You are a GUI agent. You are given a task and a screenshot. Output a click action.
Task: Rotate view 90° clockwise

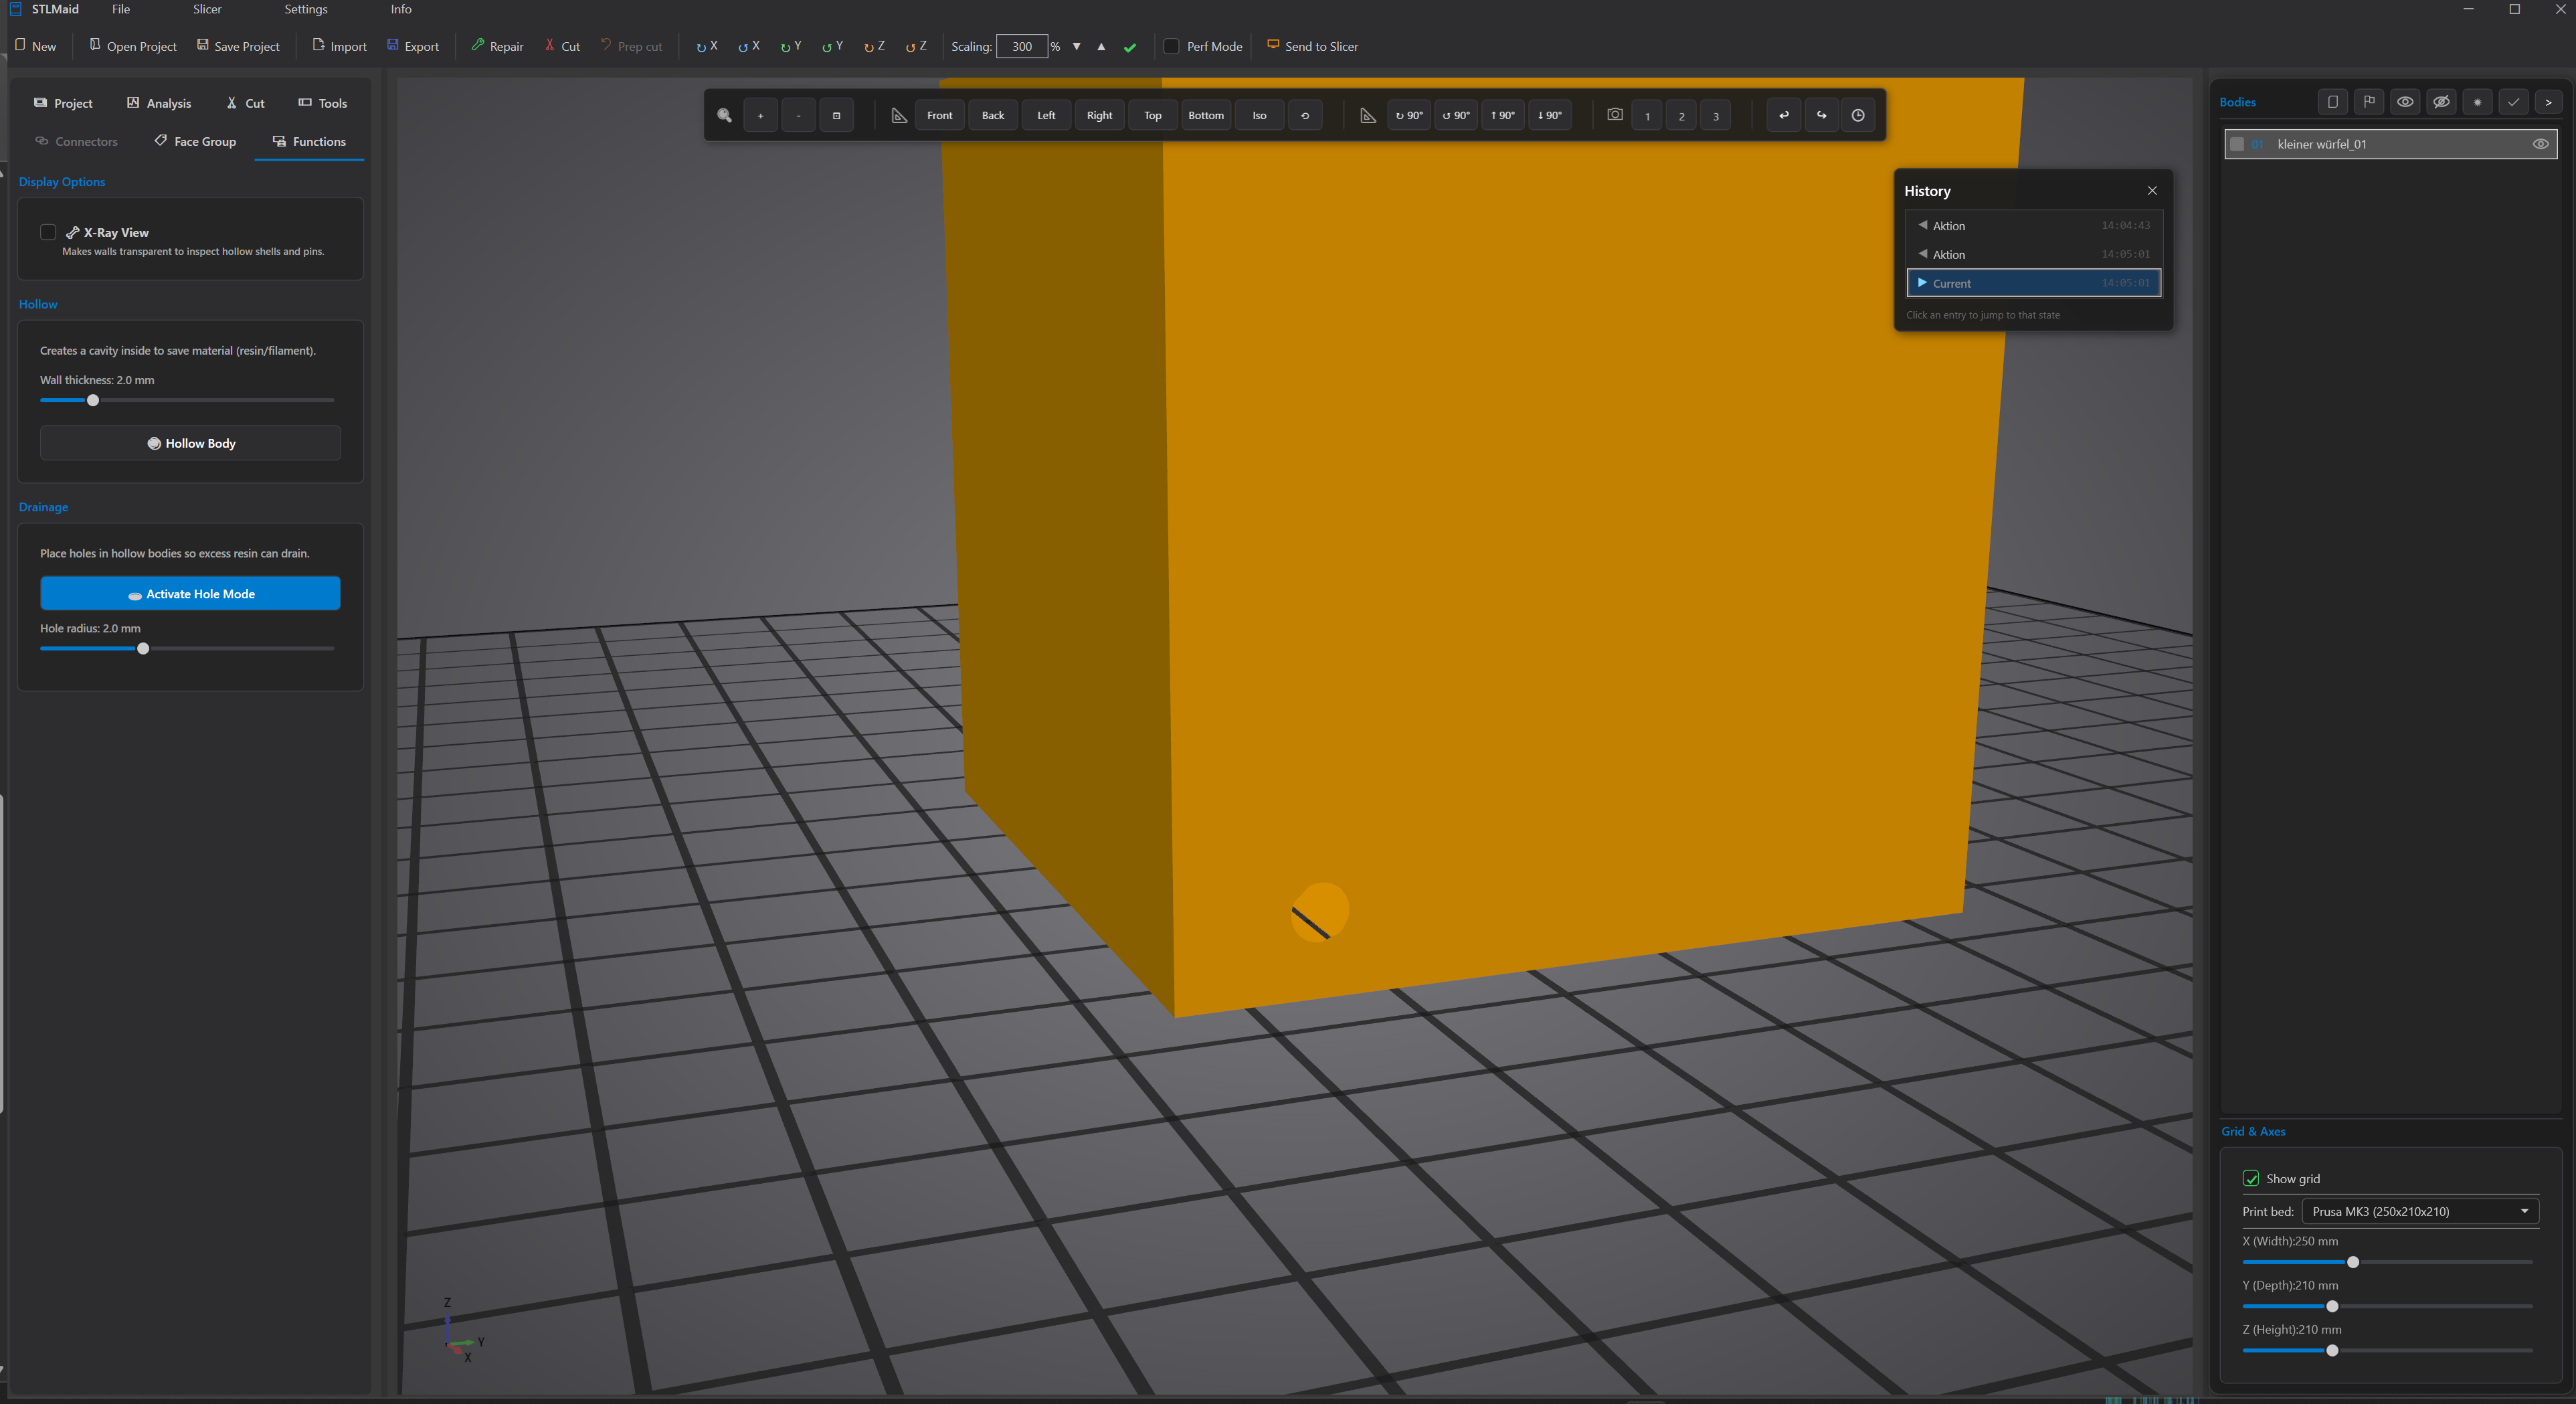tap(1409, 115)
